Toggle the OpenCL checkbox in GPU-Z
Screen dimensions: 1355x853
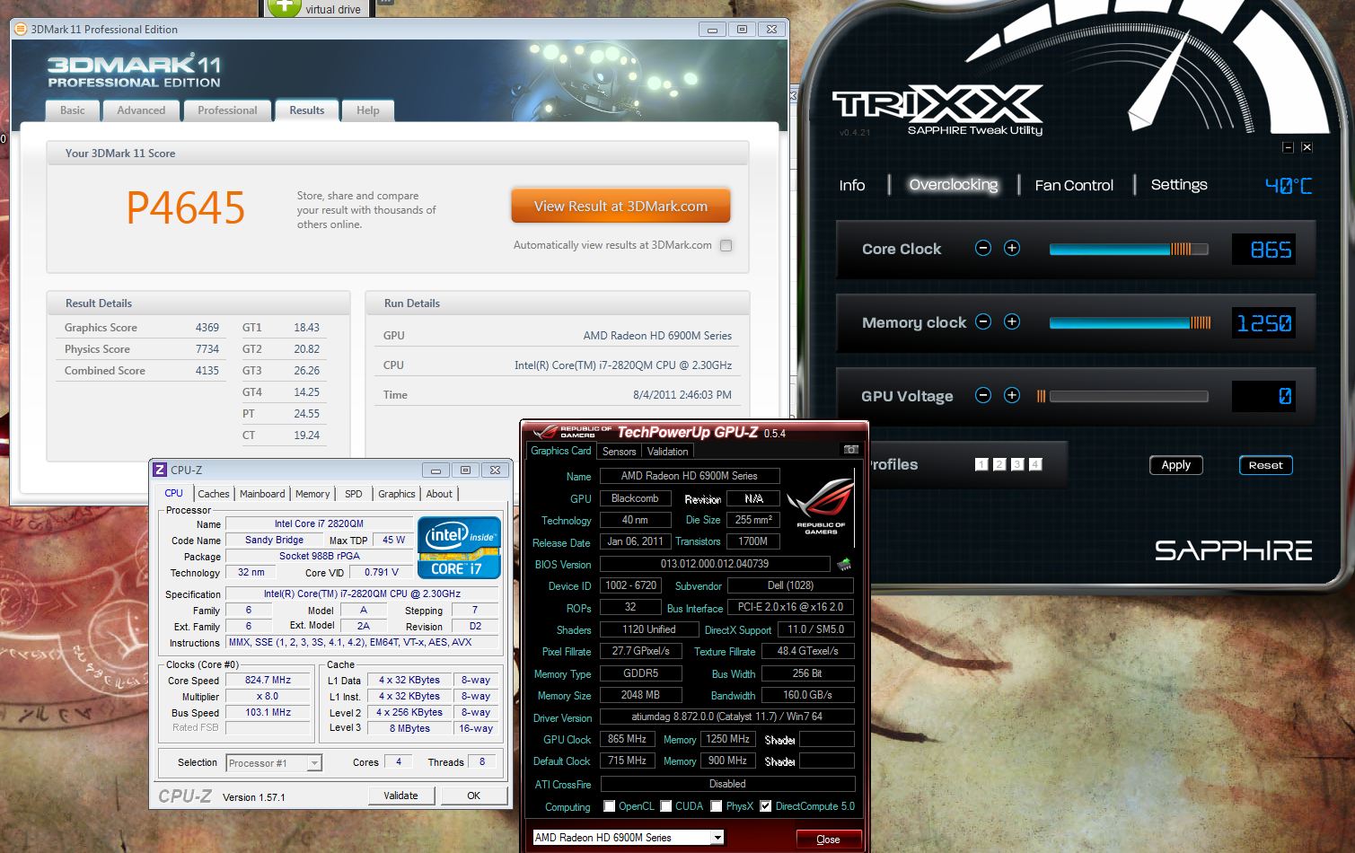pos(610,806)
